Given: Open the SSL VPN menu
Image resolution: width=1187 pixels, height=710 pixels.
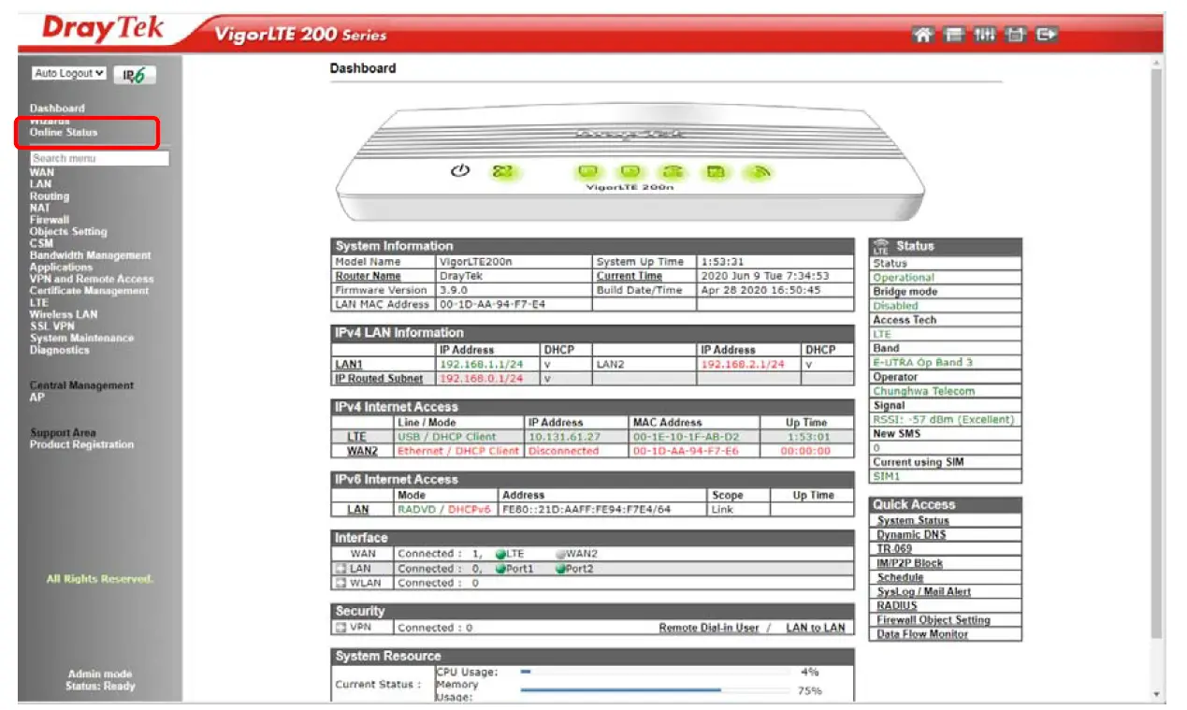Looking at the screenshot, I should 51,326.
